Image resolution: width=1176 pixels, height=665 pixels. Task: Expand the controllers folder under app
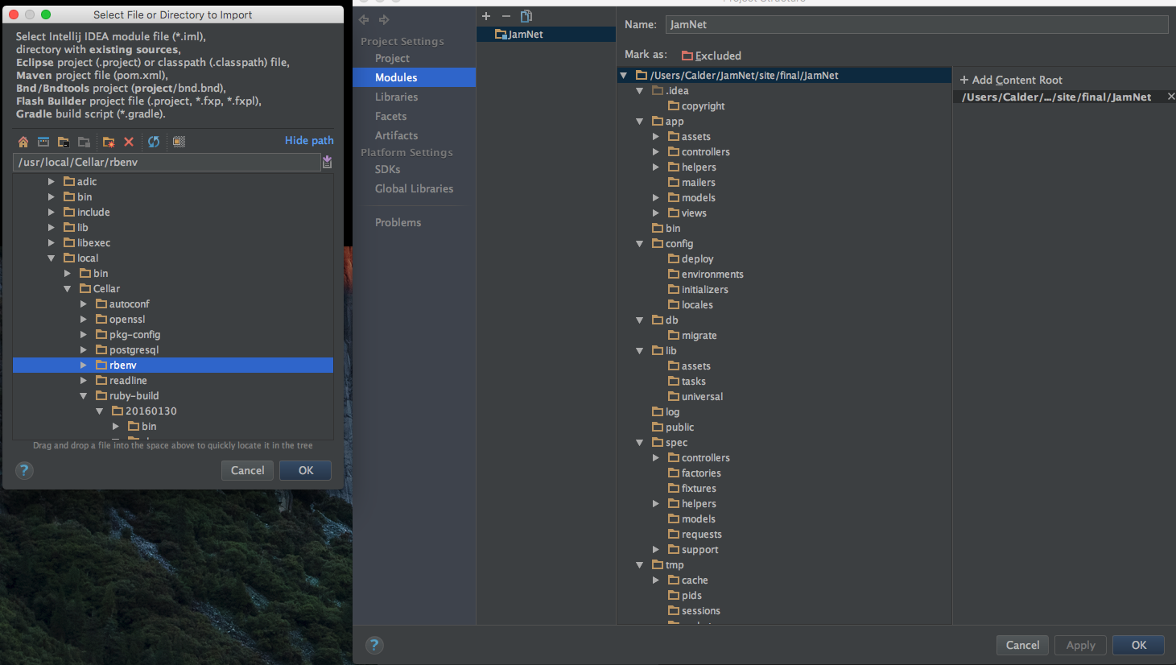(x=656, y=152)
